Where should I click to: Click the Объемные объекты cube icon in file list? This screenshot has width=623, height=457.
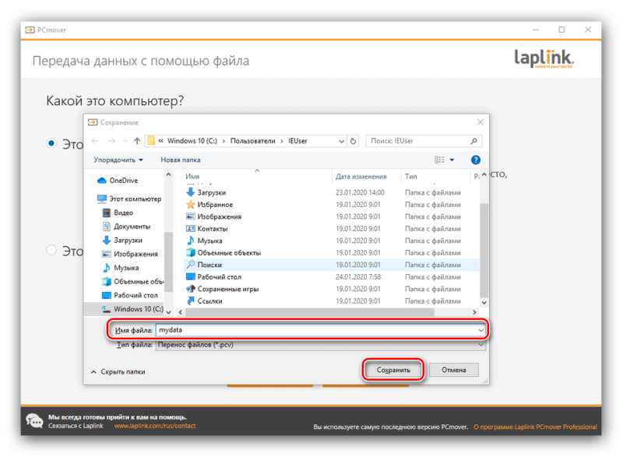[x=191, y=252]
